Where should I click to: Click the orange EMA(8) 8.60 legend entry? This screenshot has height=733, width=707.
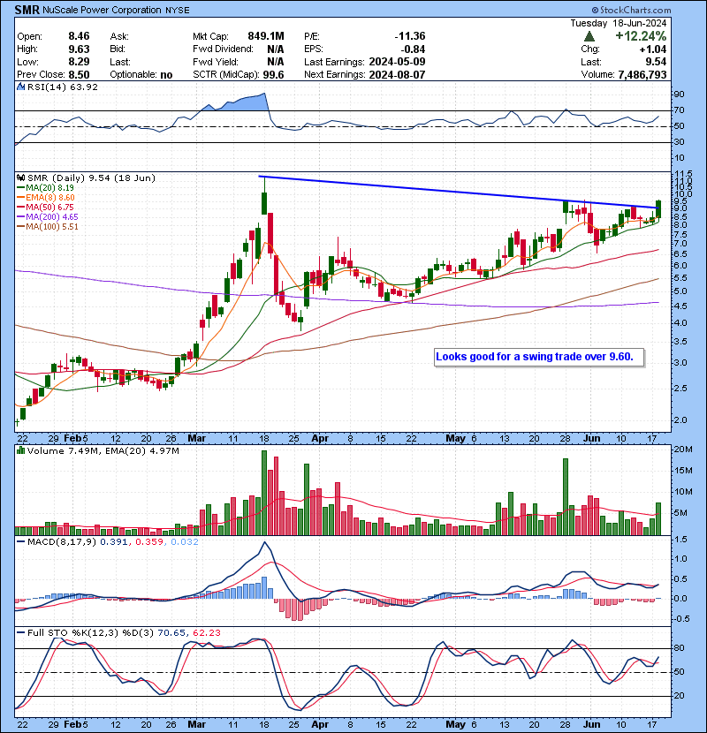46,198
